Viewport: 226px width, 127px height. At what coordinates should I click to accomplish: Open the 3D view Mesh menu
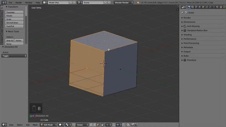tap(35, 125)
